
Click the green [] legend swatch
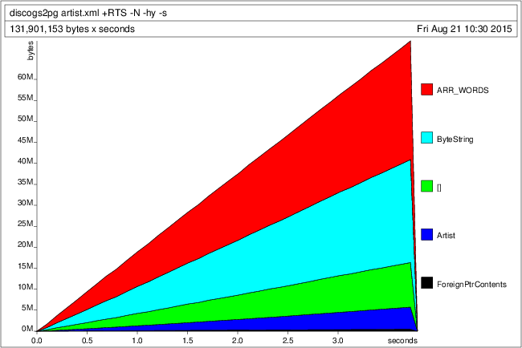point(427,186)
